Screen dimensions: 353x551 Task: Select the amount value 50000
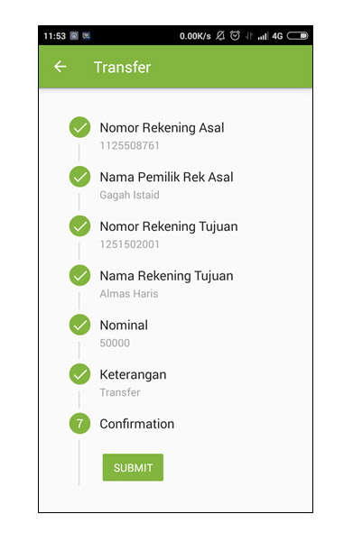click(115, 343)
